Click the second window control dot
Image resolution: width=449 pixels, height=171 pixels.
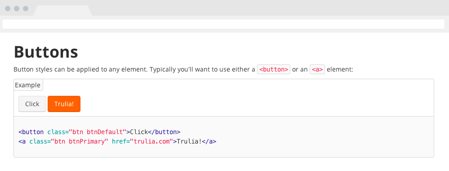coord(17,9)
